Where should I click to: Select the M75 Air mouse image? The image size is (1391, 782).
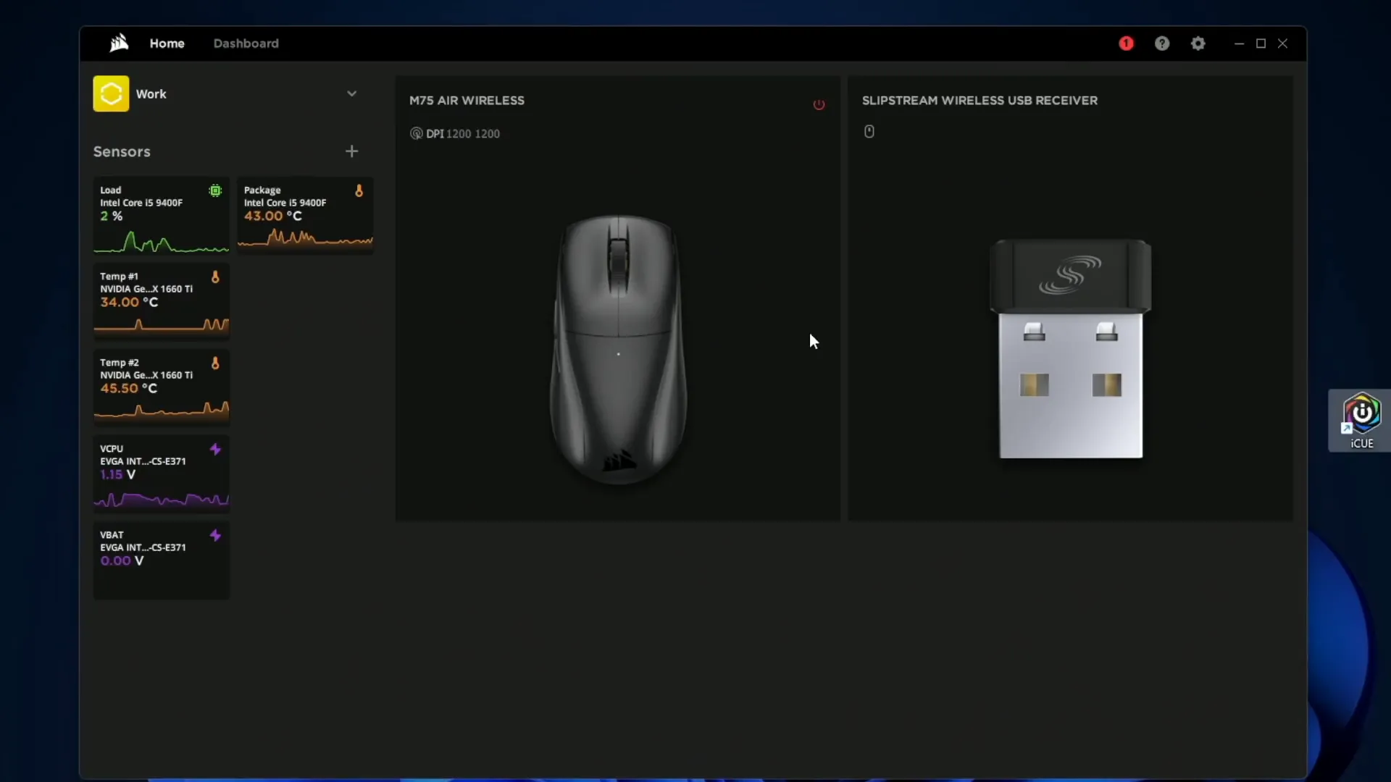(x=618, y=349)
